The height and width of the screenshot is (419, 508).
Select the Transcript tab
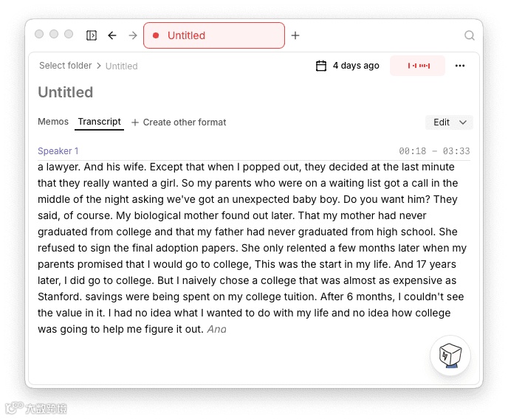pyautogui.click(x=99, y=122)
